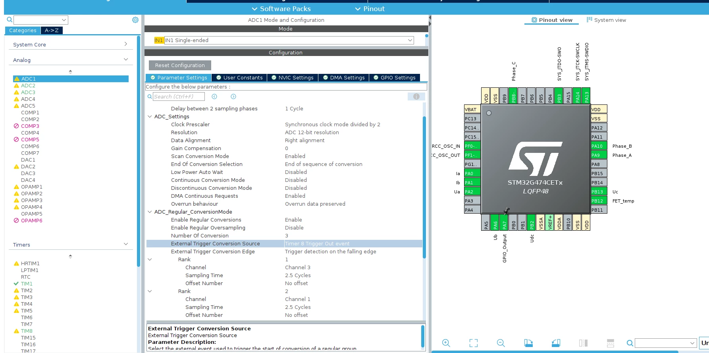Click the zoom in magnifier icon
The image size is (709, 353).
[446, 343]
